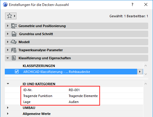
Task: Collapse the Klassifizierung und Eigenschaften panel
Action: 8,58
